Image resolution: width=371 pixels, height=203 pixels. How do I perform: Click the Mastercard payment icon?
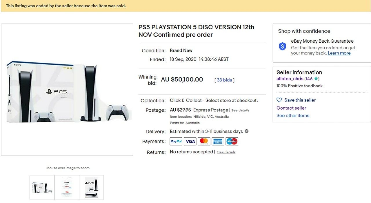[204, 141]
